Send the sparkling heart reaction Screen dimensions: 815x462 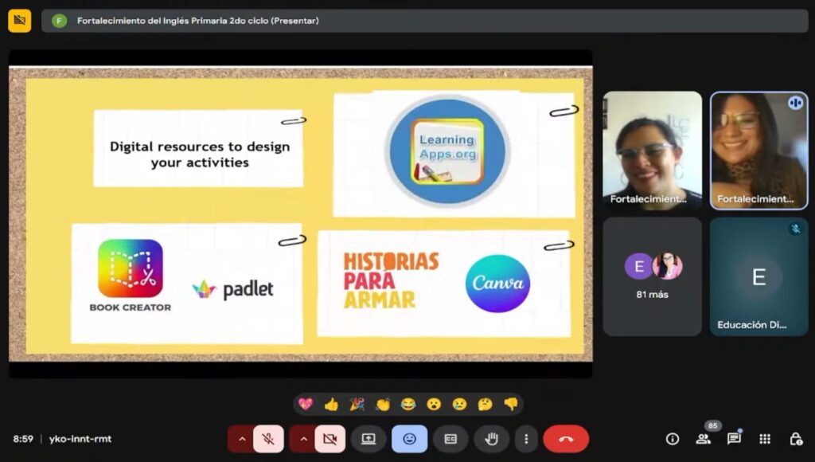(306, 404)
